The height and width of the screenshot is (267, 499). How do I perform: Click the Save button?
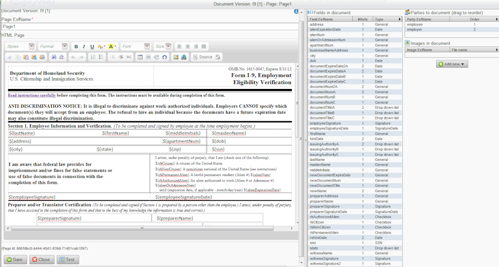click(15, 259)
